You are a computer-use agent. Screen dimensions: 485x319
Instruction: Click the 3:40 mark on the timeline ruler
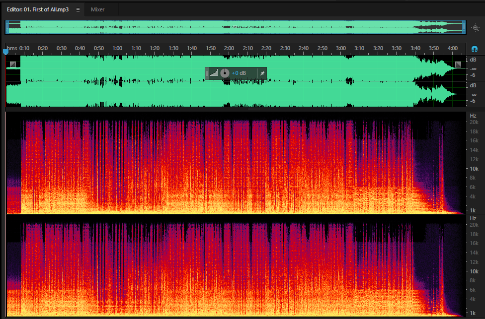[x=415, y=48]
